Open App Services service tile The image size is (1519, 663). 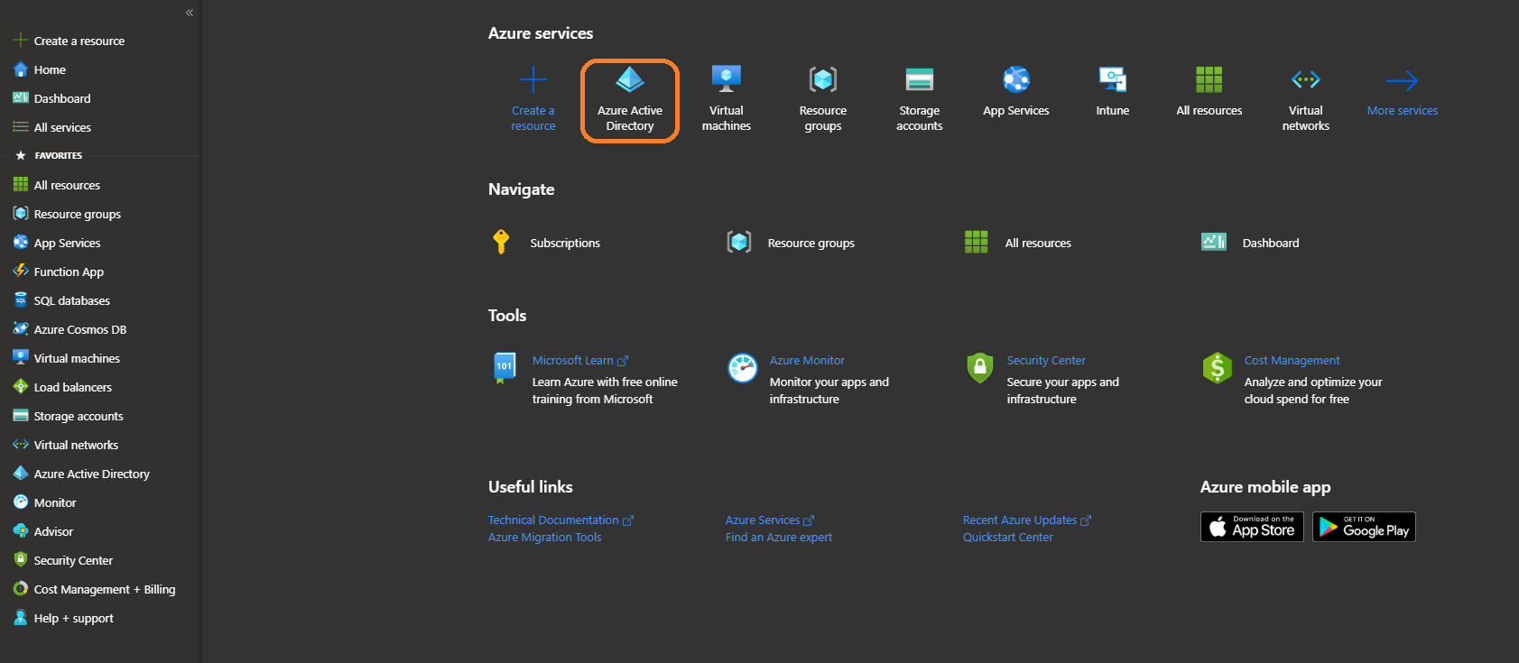(1016, 92)
